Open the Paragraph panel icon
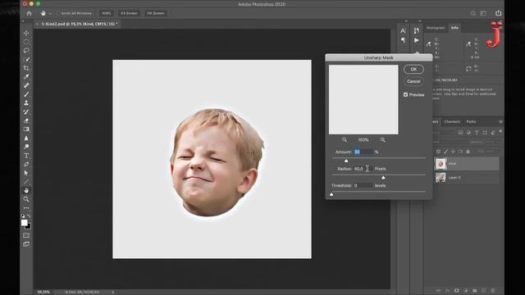The width and height of the screenshot is (525, 295). pyautogui.click(x=403, y=40)
